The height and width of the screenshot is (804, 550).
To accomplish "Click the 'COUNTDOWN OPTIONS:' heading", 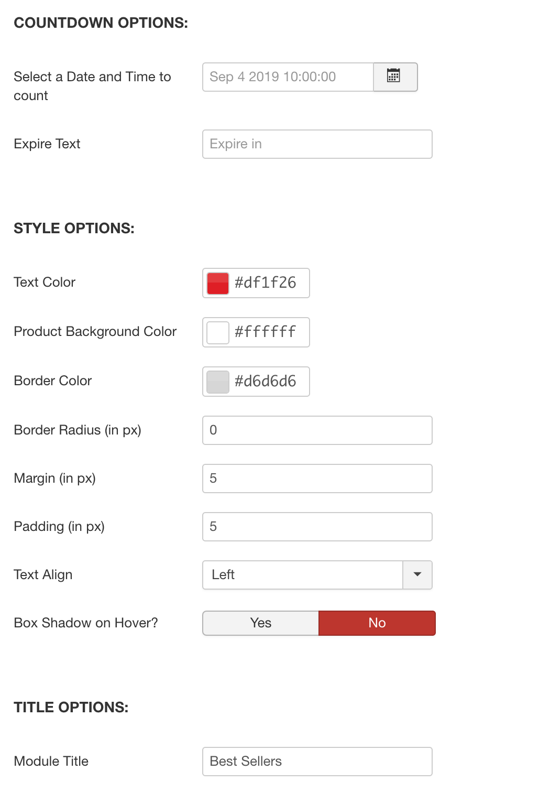I will click(x=101, y=23).
